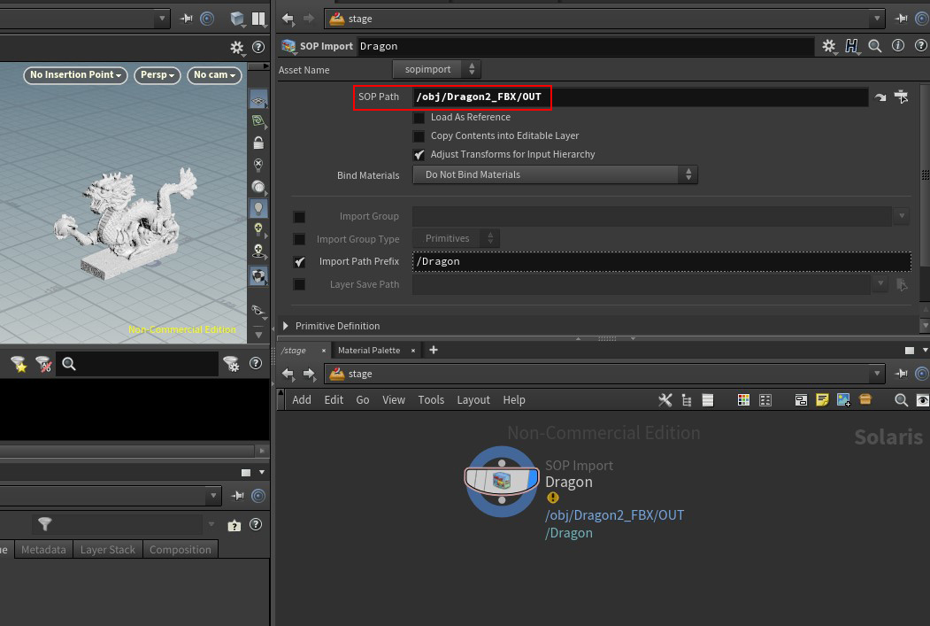Expand the Primitive Definition section
Image resolution: width=930 pixels, height=626 pixels.
(x=285, y=325)
